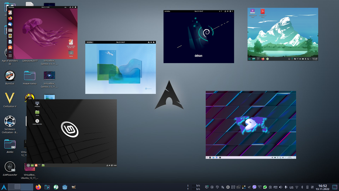
Task: Open the translate tray icon
Action: pos(223,187)
